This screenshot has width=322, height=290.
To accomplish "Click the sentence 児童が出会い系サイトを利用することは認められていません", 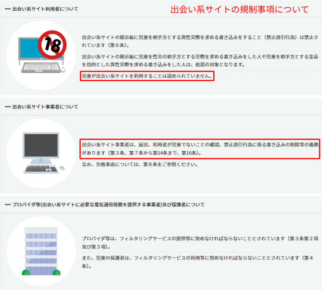I will click(147, 76).
